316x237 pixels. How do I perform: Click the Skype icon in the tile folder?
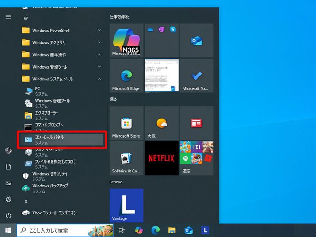pyautogui.click(x=173, y=30)
